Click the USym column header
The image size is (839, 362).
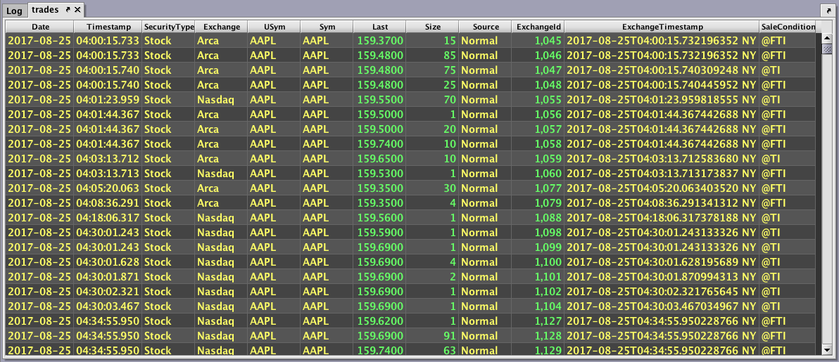tap(274, 27)
